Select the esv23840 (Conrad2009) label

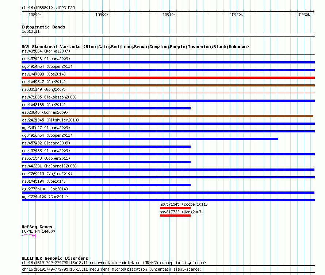click(x=45, y=112)
